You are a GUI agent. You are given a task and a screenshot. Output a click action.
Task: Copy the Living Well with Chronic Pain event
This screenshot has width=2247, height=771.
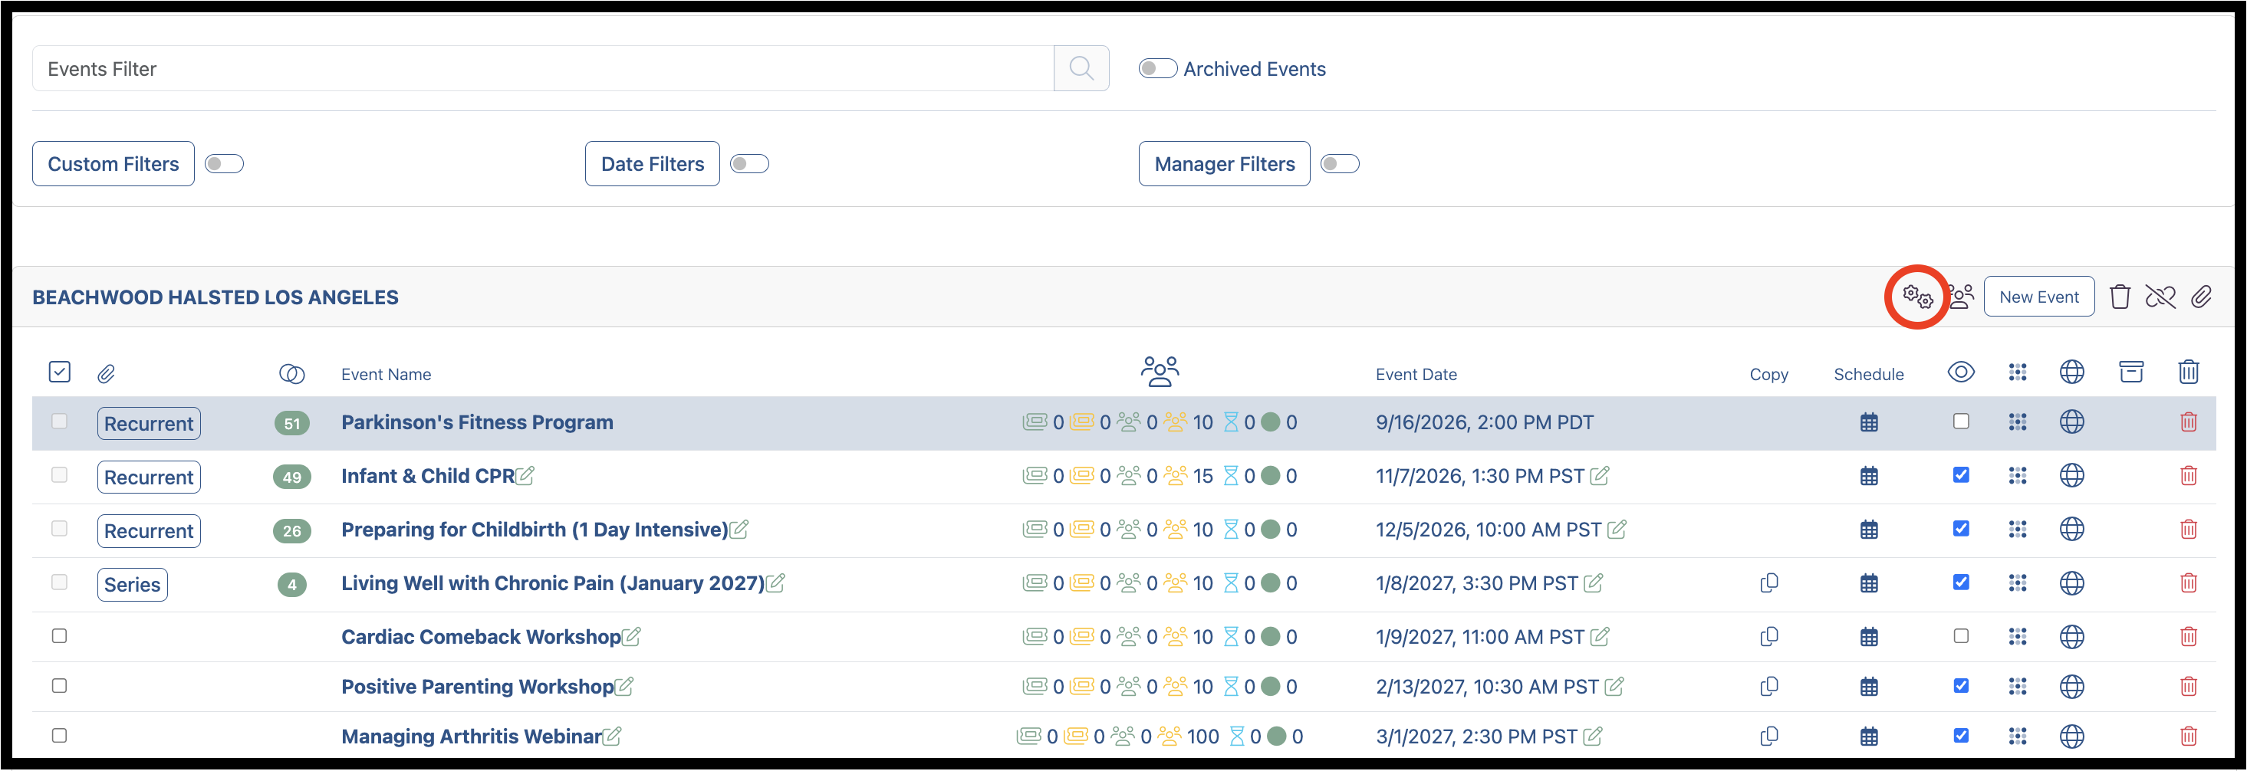1769,582
